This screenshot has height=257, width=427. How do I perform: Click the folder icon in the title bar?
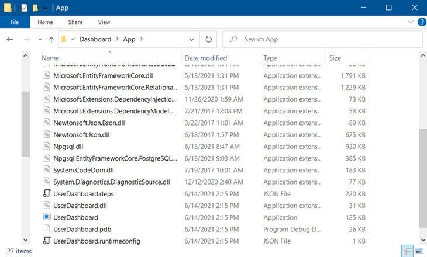tap(8, 8)
